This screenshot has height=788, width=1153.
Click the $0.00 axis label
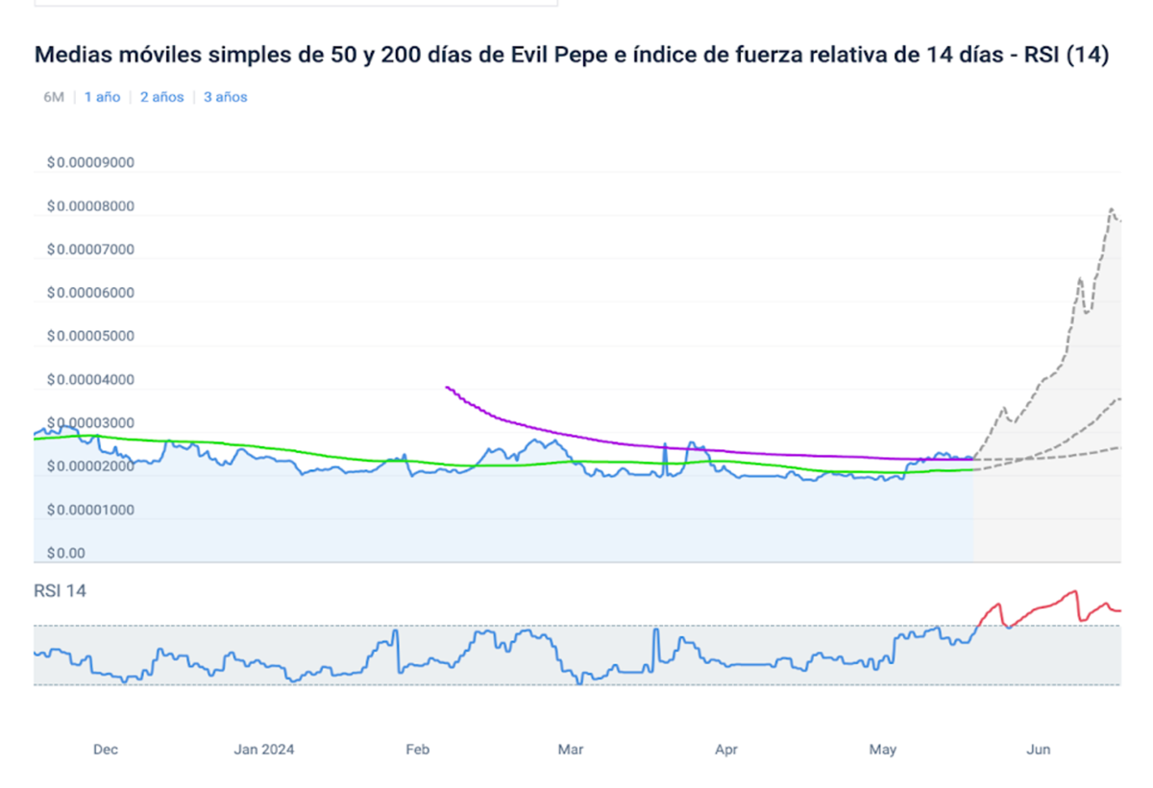[67, 553]
